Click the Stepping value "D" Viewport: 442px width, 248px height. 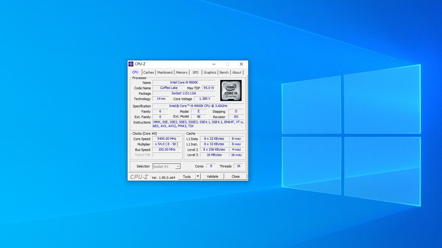coord(236,112)
